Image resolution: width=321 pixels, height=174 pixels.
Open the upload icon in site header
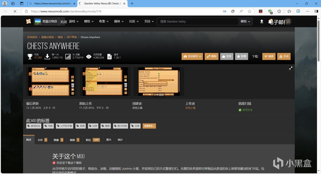pyautogui.click(x=262, y=22)
